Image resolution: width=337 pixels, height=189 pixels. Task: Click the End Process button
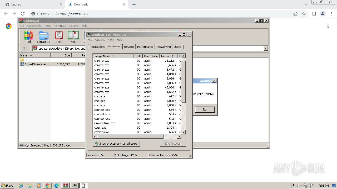(173, 144)
